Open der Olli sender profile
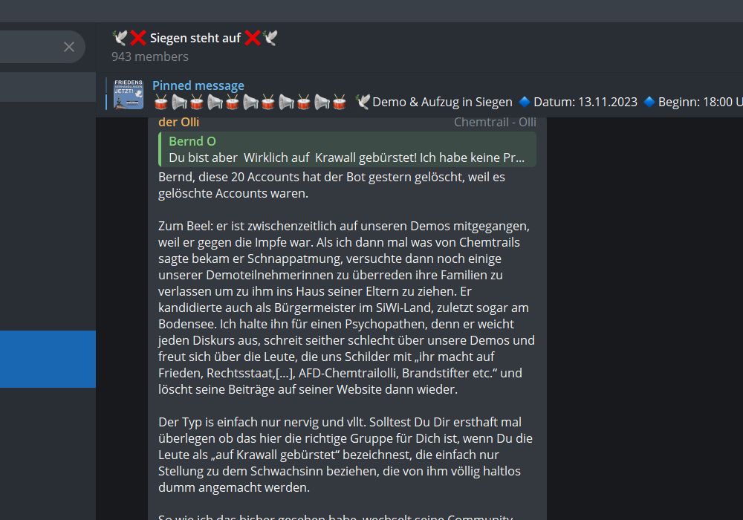 pos(178,122)
